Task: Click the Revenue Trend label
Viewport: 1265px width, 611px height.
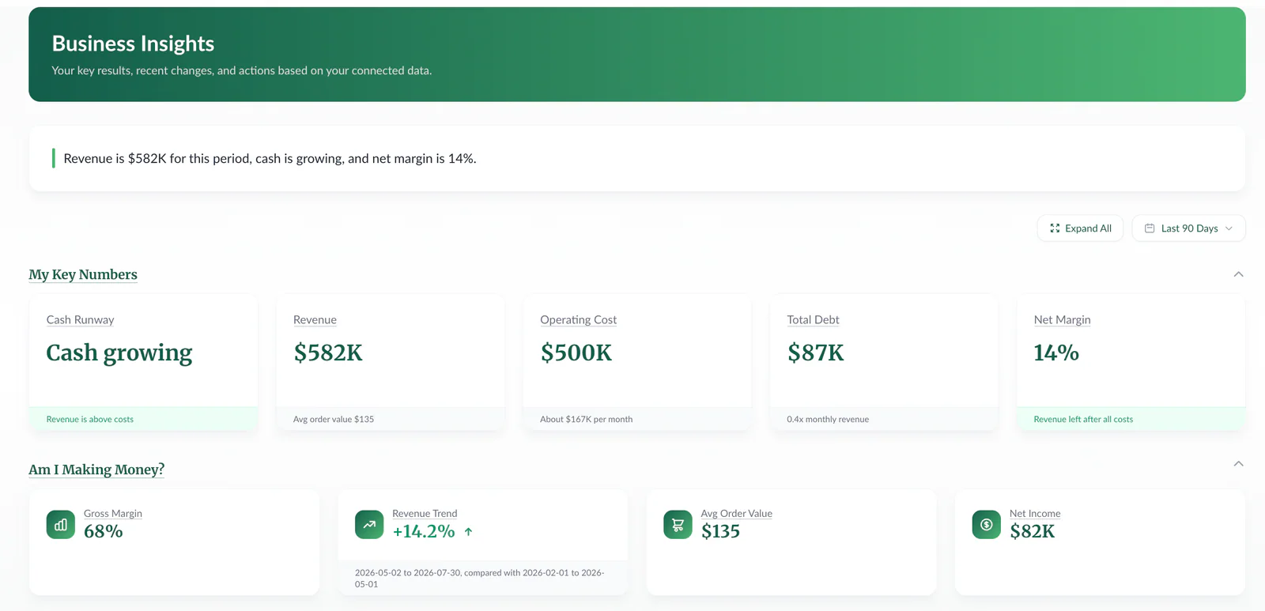Action: pyautogui.click(x=425, y=513)
